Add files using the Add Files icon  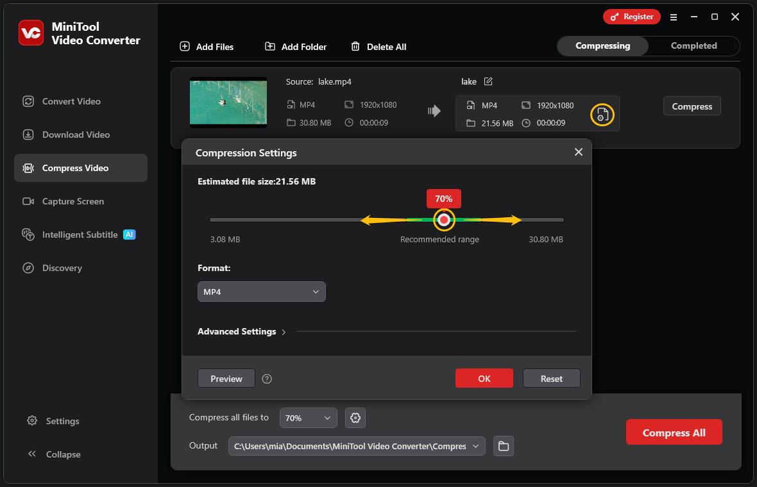[x=185, y=46]
